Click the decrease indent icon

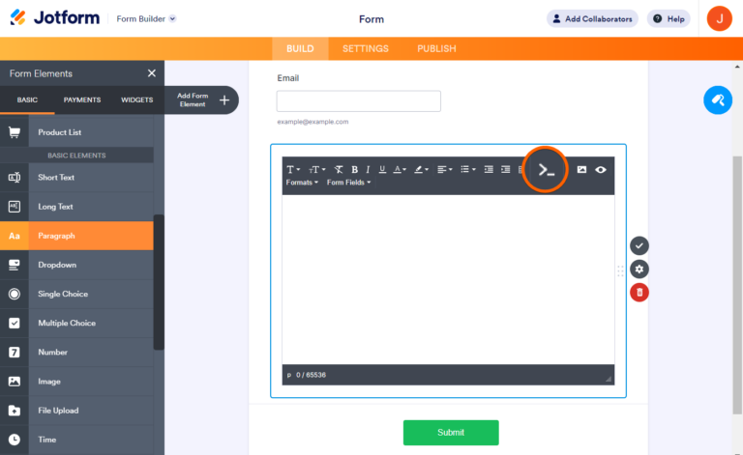[x=489, y=169]
